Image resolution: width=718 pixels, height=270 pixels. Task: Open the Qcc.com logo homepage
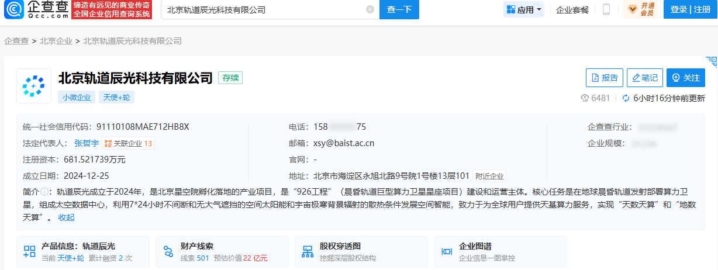(35, 9)
